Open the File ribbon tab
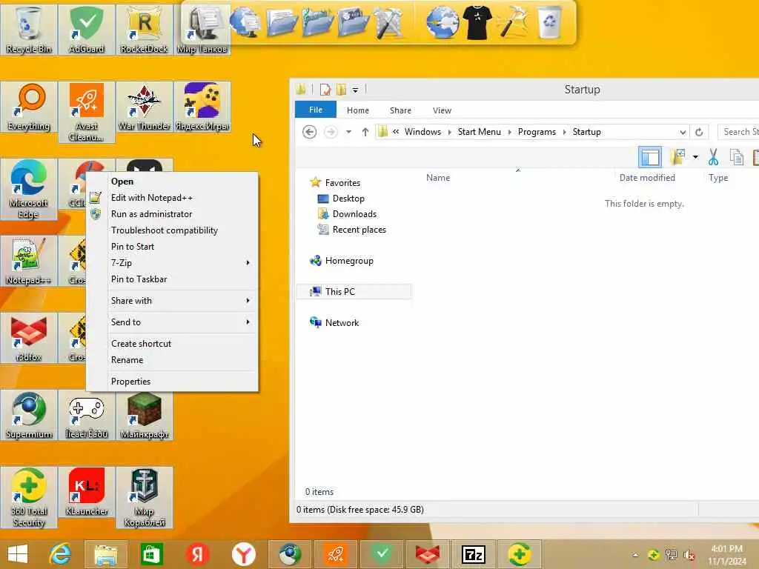Viewport: 759px width, 569px height. click(316, 110)
